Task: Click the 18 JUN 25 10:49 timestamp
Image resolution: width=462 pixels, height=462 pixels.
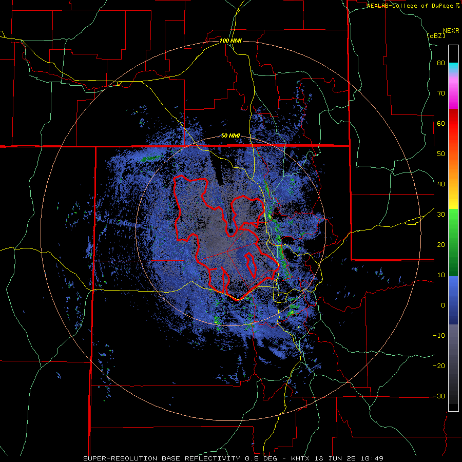Action: [348, 458]
